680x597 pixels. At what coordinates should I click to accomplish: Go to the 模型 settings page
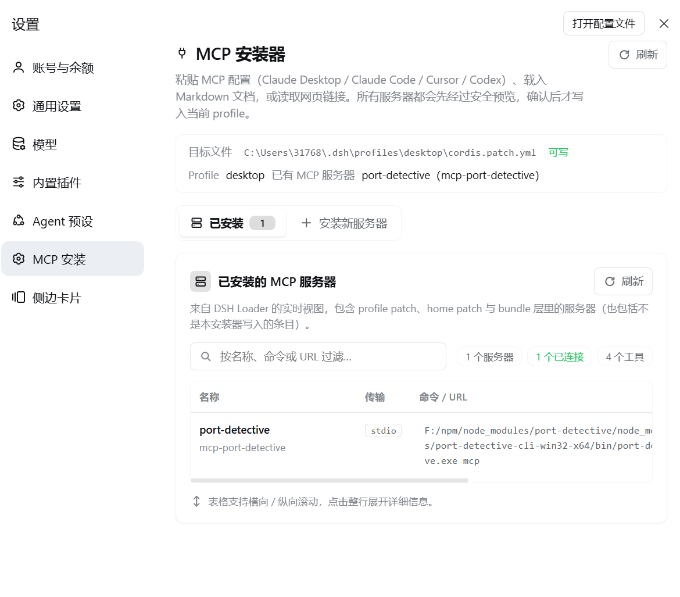(x=73, y=144)
